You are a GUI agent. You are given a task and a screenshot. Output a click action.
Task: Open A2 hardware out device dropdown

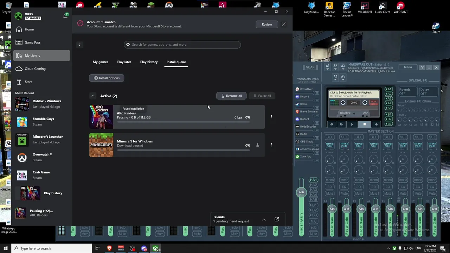click(335, 67)
